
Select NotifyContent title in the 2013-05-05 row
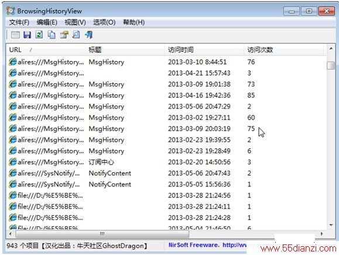pos(110,184)
